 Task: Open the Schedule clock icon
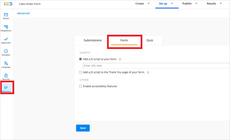6,51
